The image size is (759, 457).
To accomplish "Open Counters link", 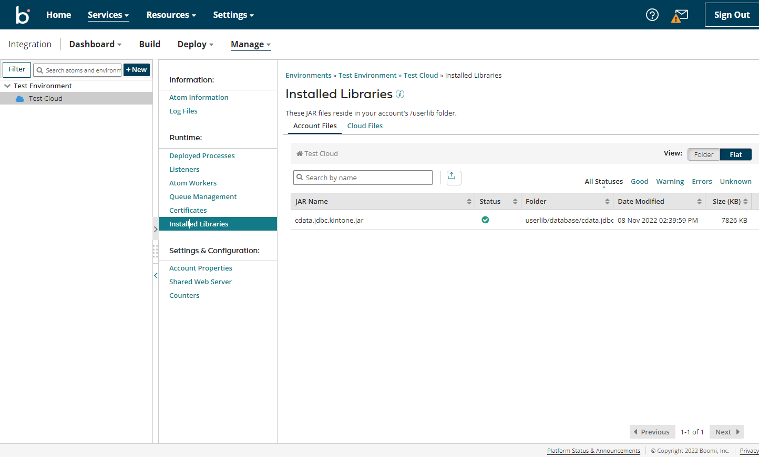I will (x=184, y=296).
